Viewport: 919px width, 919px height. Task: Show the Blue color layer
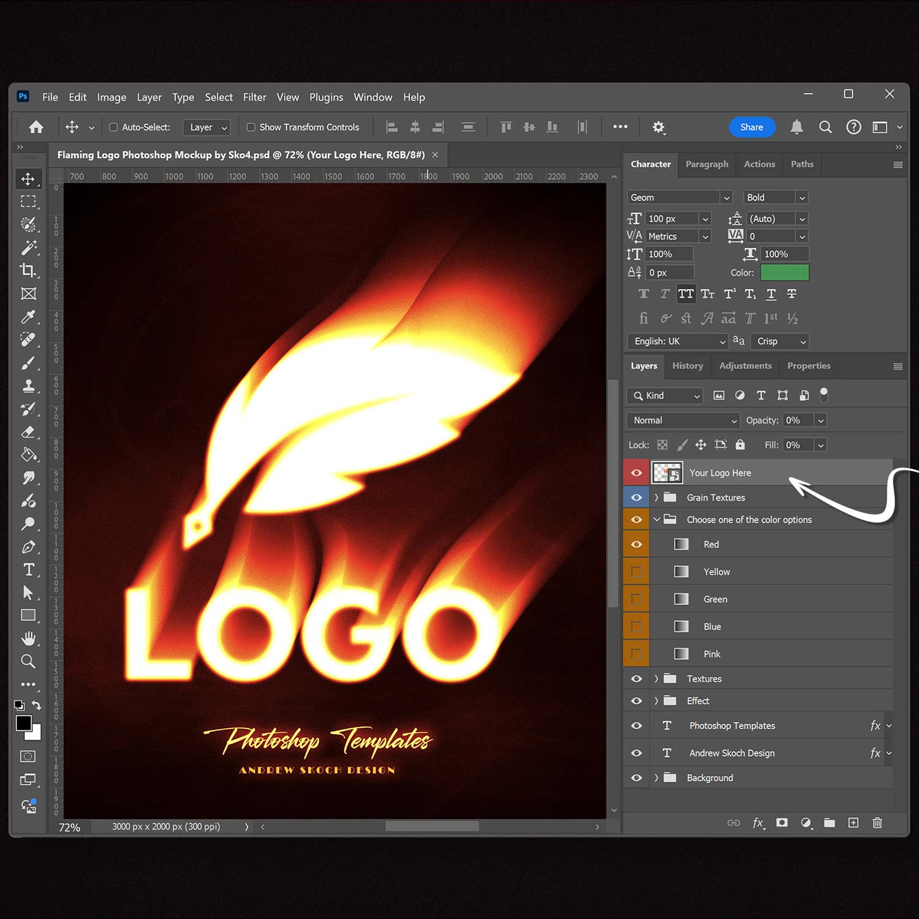point(637,626)
